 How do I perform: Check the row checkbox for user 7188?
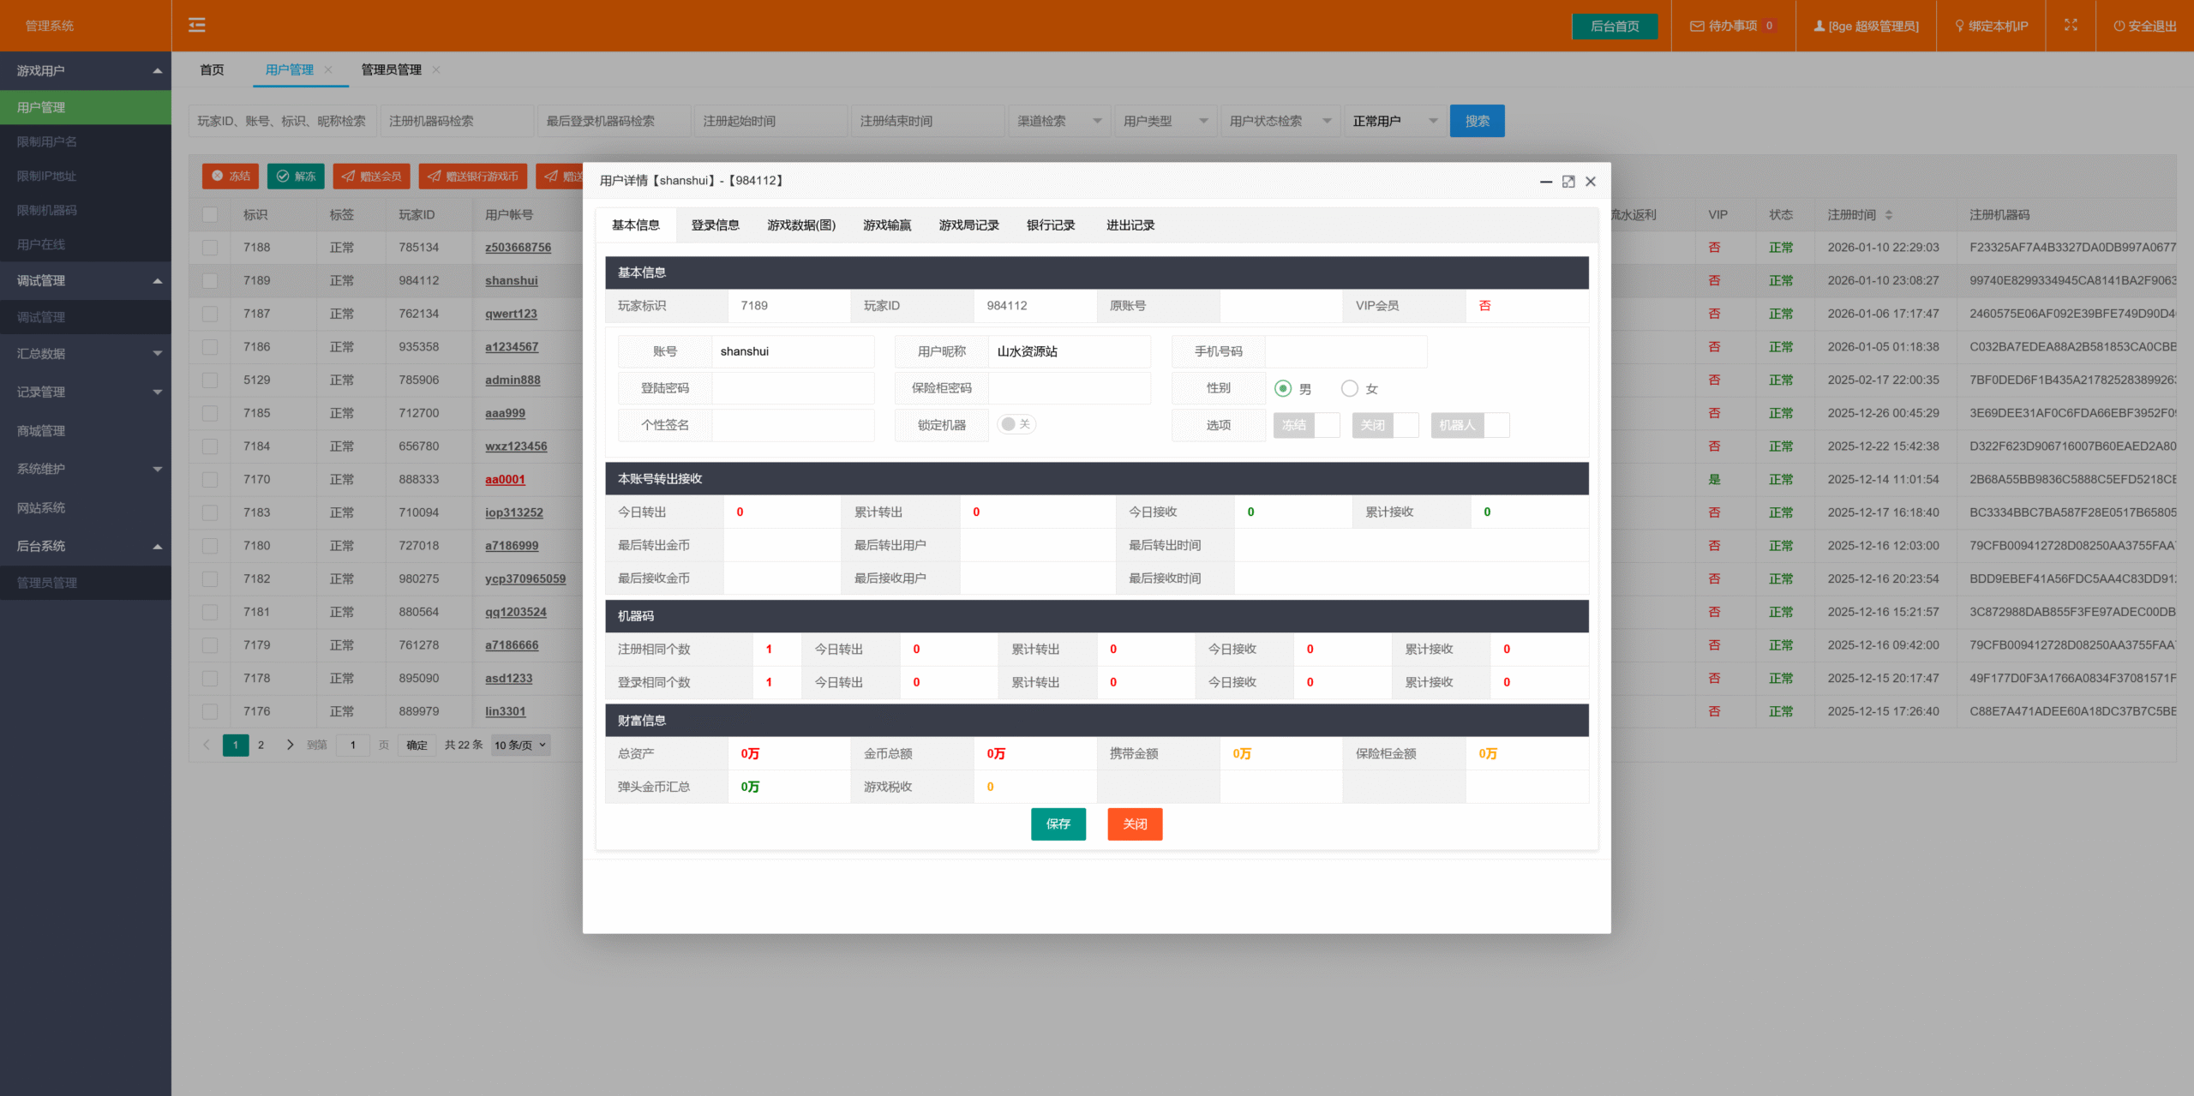pos(210,248)
